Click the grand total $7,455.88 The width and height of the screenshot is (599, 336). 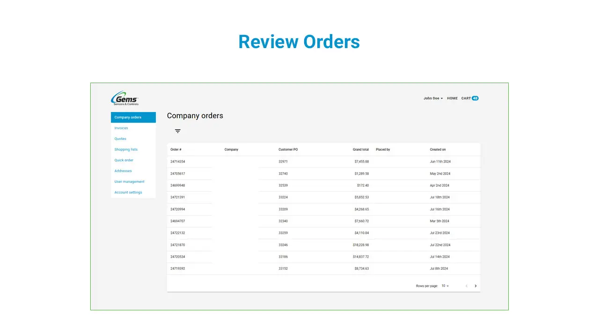coord(362,162)
